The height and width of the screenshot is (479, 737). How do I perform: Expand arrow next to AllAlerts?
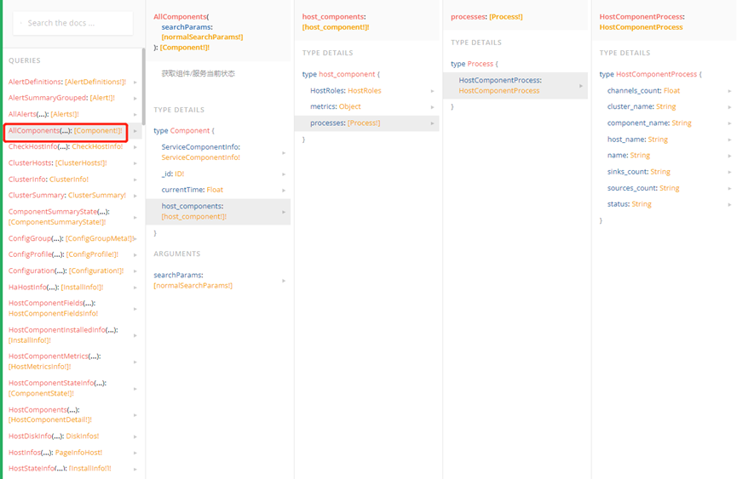pyautogui.click(x=135, y=115)
